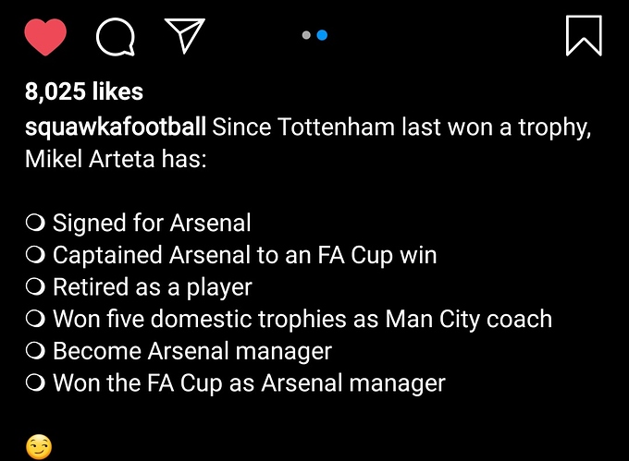Select the gray carousel indicator dot
The image size is (629, 461).
(306, 35)
